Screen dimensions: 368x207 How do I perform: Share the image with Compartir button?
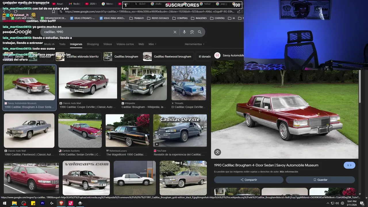(249, 180)
